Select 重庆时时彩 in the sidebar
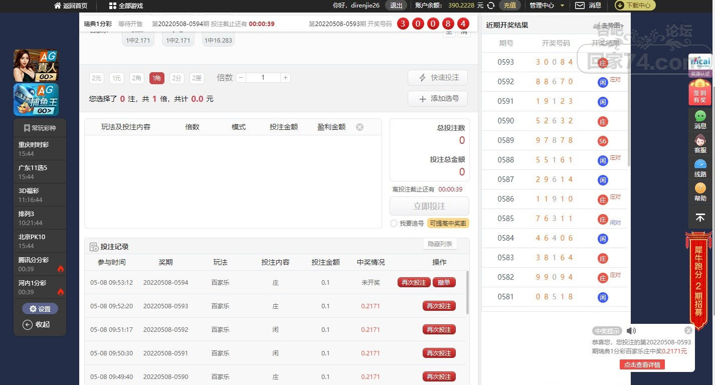The height and width of the screenshot is (385, 715). coord(40,149)
